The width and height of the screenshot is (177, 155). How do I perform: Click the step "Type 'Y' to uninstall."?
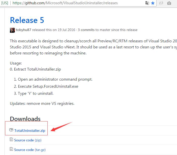[x=36, y=94]
